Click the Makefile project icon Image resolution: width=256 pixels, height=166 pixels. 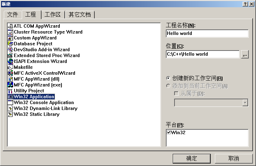click(x=10, y=67)
